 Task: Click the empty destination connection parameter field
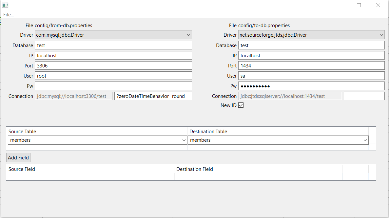click(x=364, y=96)
